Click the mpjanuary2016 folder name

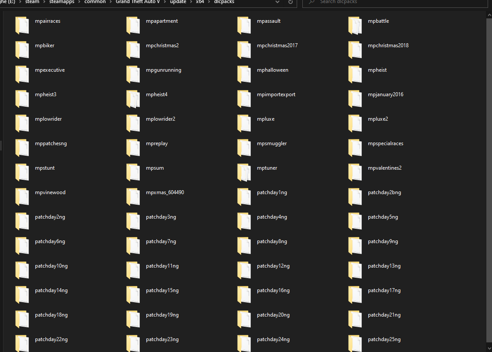pos(386,94)
